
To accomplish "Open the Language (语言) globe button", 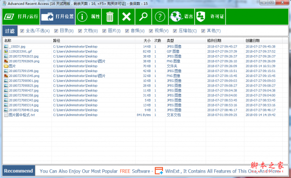I will click(x=181, y=16).
